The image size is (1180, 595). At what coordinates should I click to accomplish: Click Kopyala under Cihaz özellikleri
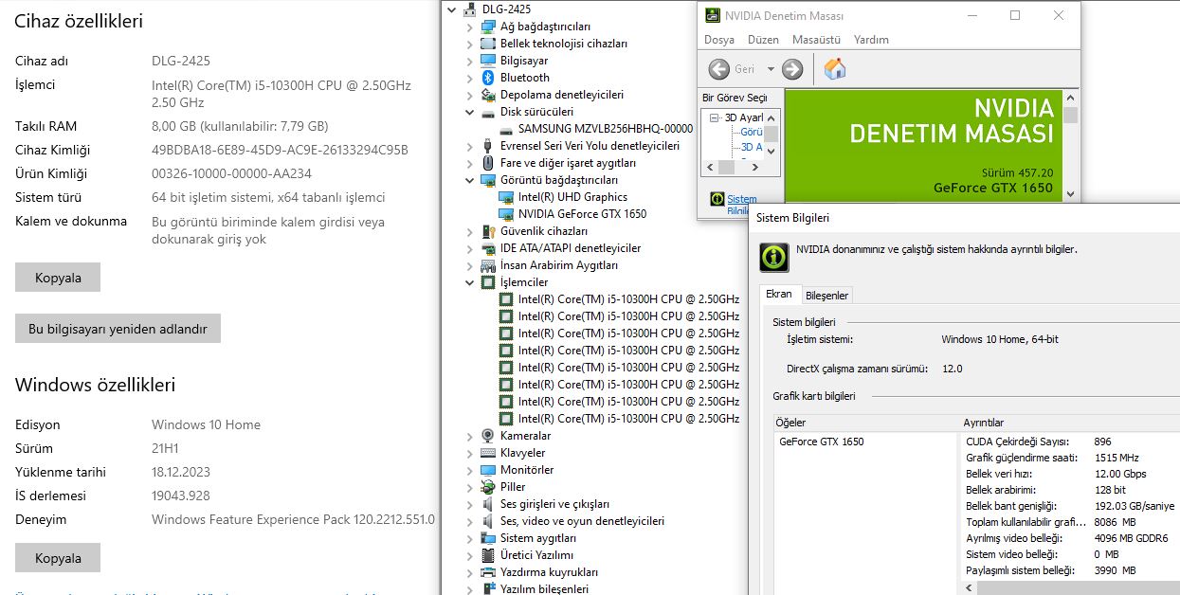click(x=58, y=278)
